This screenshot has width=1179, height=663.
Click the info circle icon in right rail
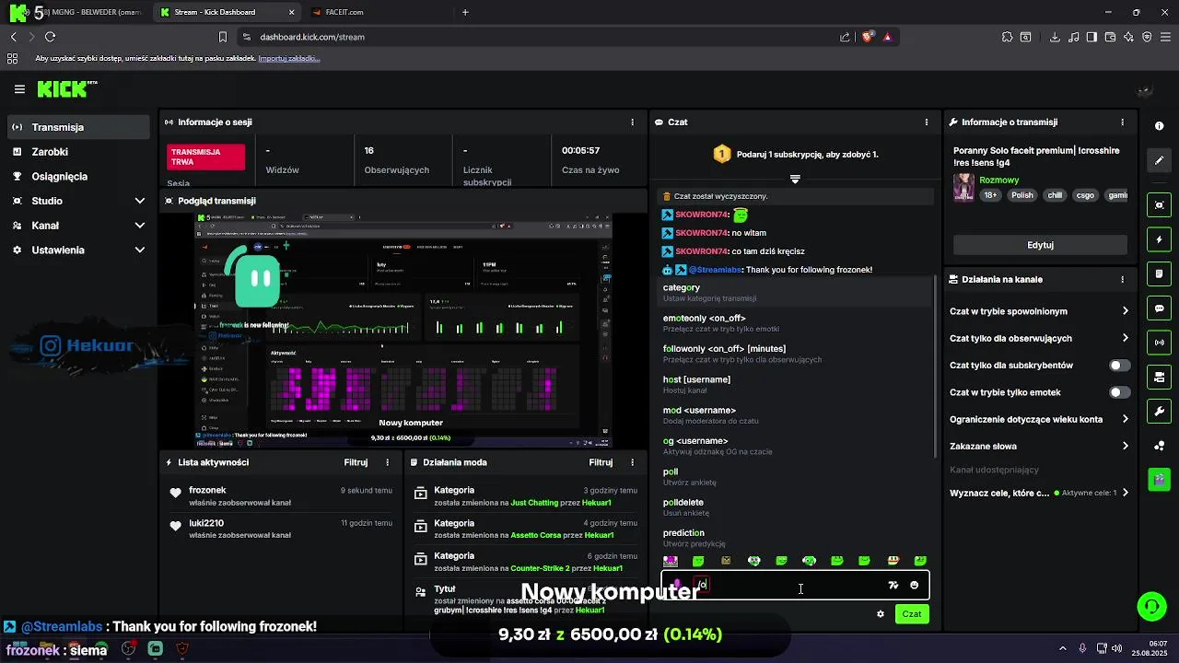[x=1160, y=125]
